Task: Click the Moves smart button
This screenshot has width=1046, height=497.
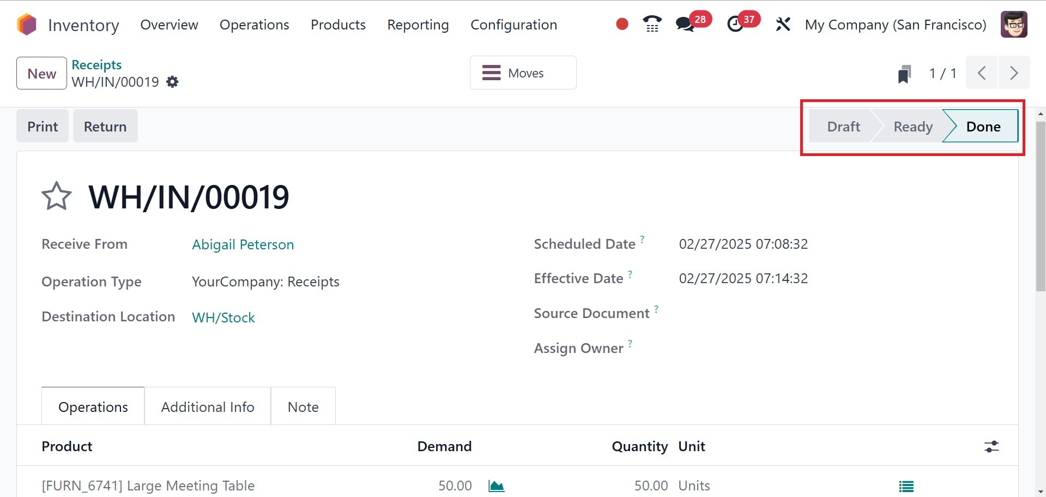Action: pos(523,73)
